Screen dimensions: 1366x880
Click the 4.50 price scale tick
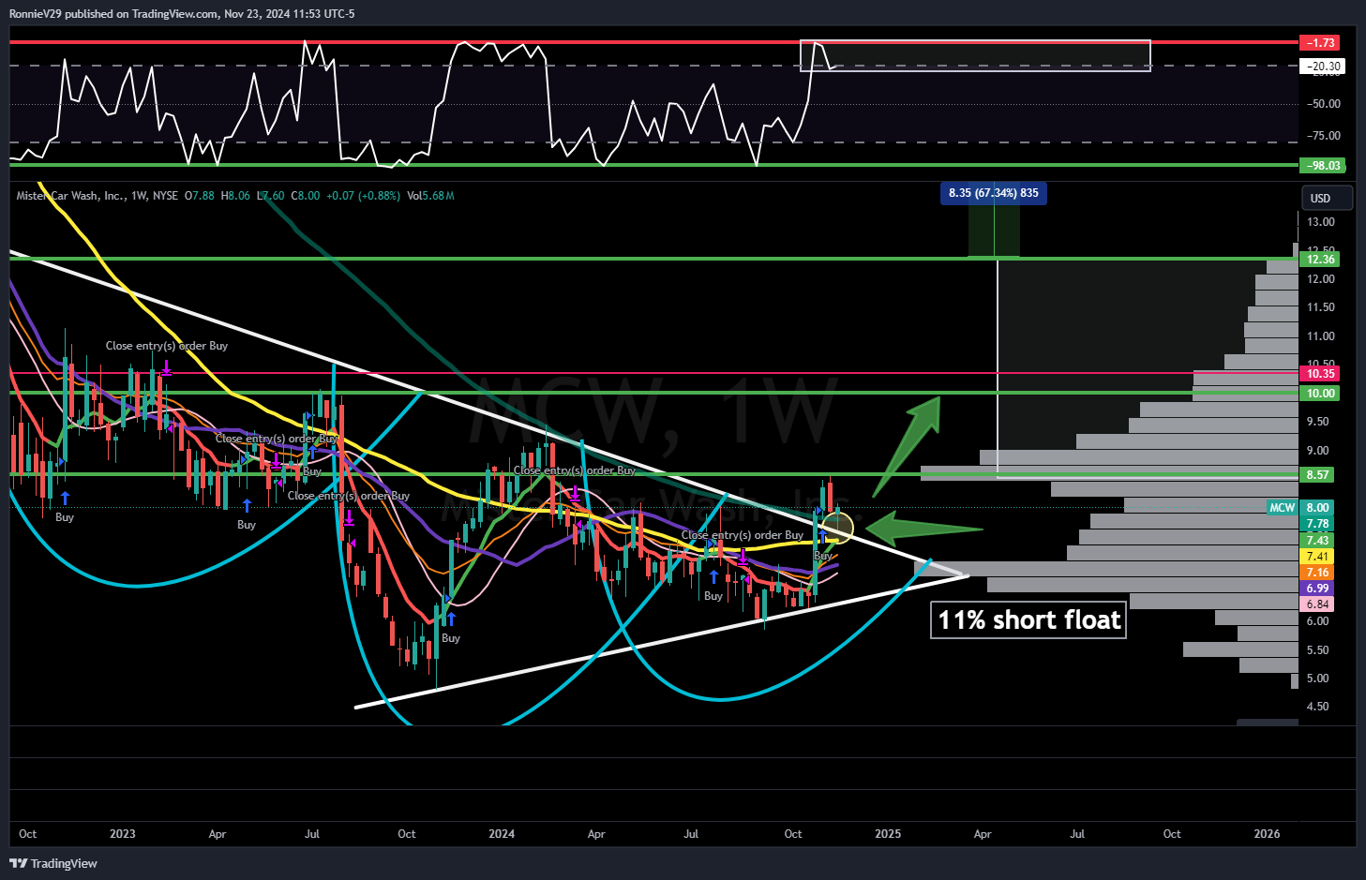point(1318,707)
